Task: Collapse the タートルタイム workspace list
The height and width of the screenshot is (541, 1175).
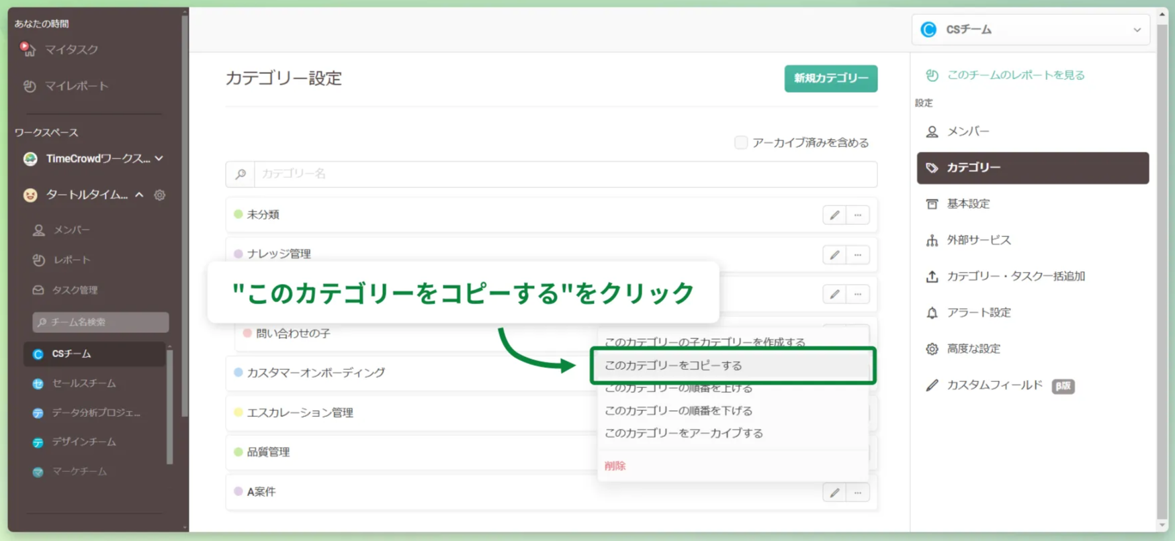Action: 139,195
